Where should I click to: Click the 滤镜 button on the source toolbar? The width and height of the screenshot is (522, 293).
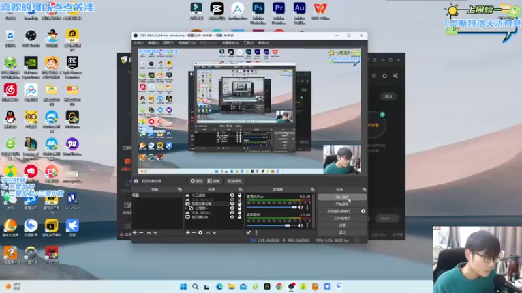(x=214, y=181)
